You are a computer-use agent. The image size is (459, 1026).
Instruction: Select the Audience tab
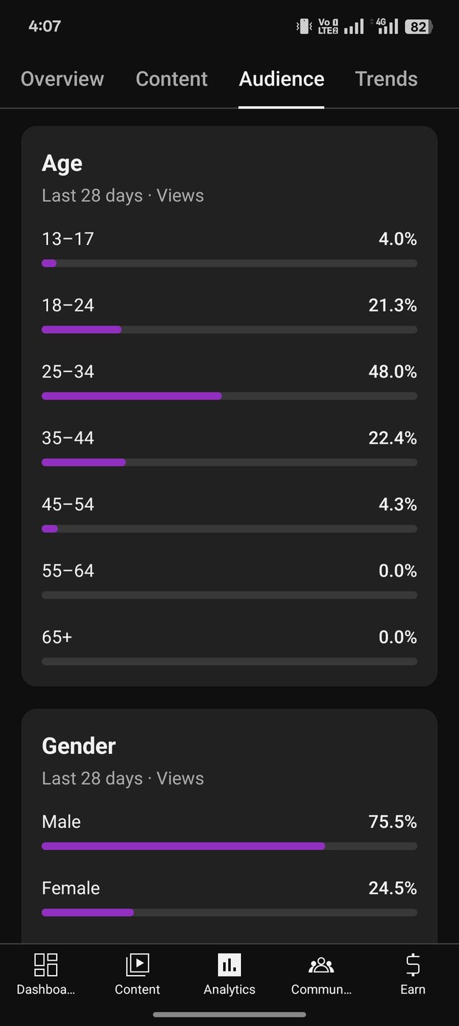(x=281, y=79)
